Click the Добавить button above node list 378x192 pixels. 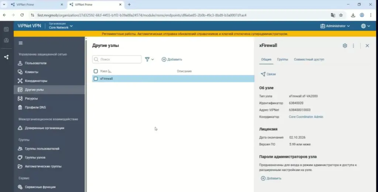click(x=172, y=59)
